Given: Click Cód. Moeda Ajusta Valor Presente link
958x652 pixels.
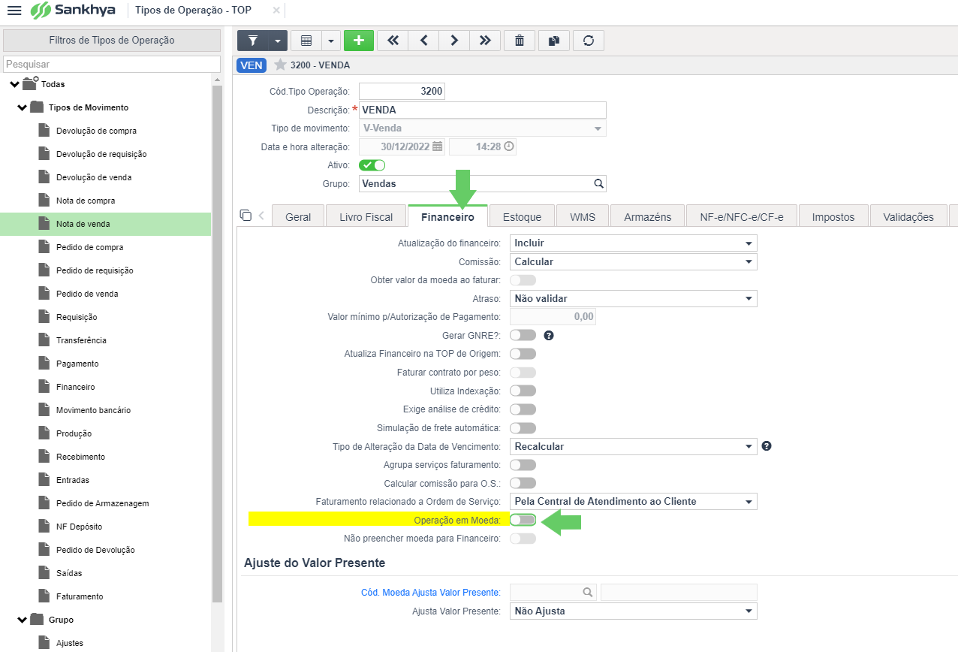Looking at the screenshot, I should pyautogui.click(x=430, y=593).
